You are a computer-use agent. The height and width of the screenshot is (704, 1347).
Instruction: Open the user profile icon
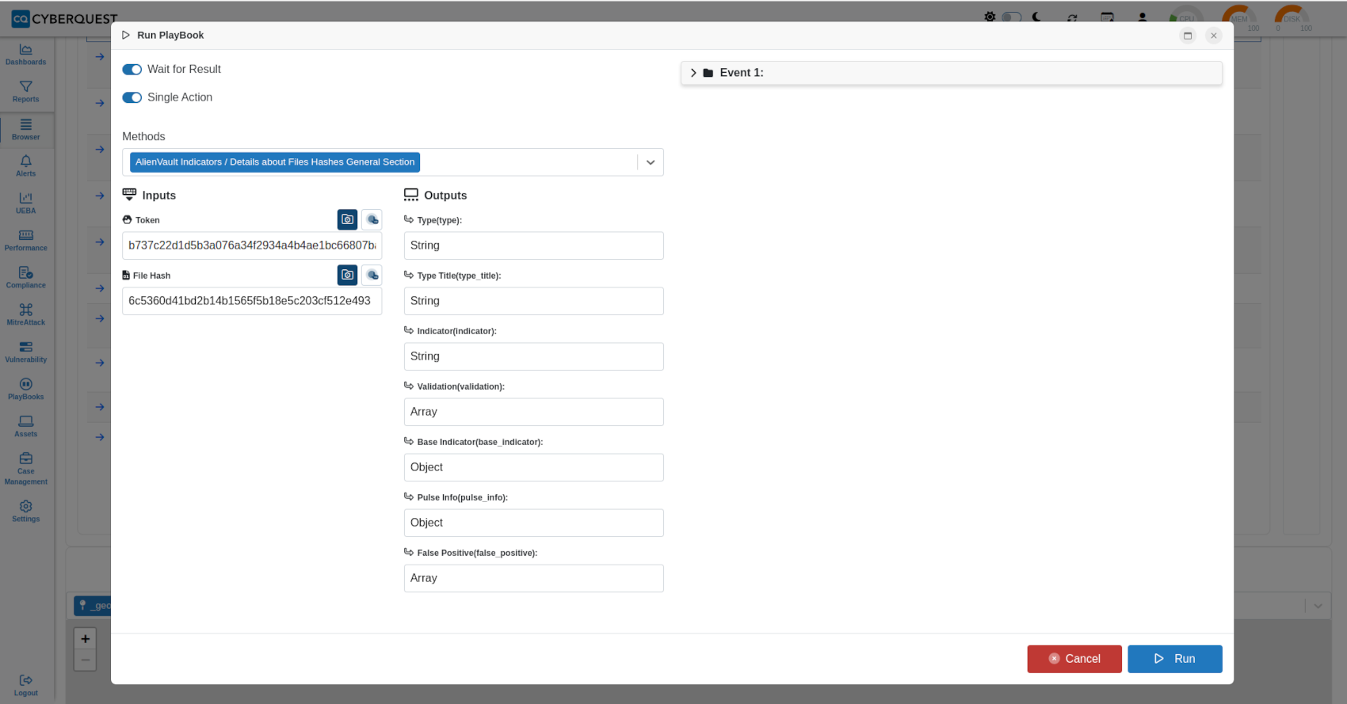[1143, 17]
